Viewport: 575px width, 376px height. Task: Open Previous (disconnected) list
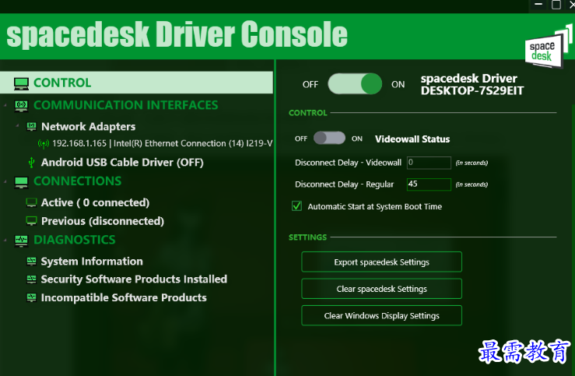click(x=103, y=221)
